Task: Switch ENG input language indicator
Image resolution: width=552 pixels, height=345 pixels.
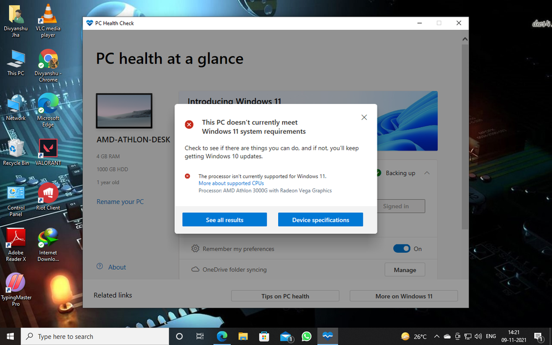Action: tap(491, 336)
